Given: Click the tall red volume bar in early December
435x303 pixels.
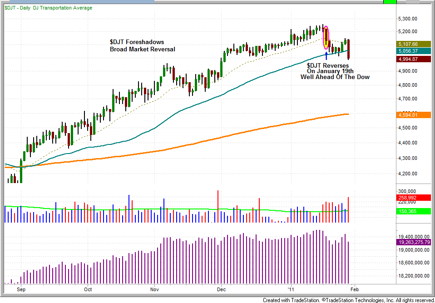Looking at the screenshot, I should [x=218, y=206].
